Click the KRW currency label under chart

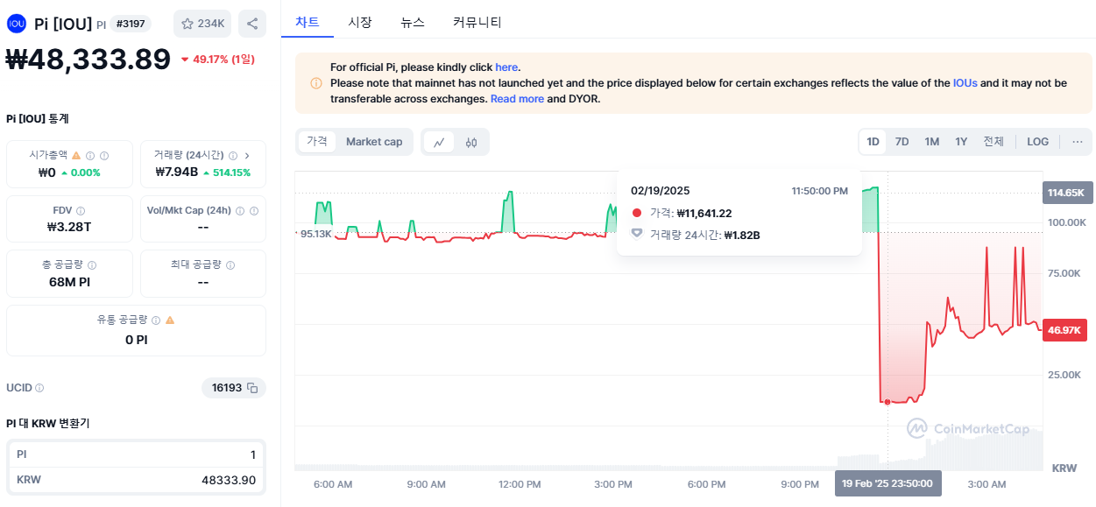[x=1064, y=468]
